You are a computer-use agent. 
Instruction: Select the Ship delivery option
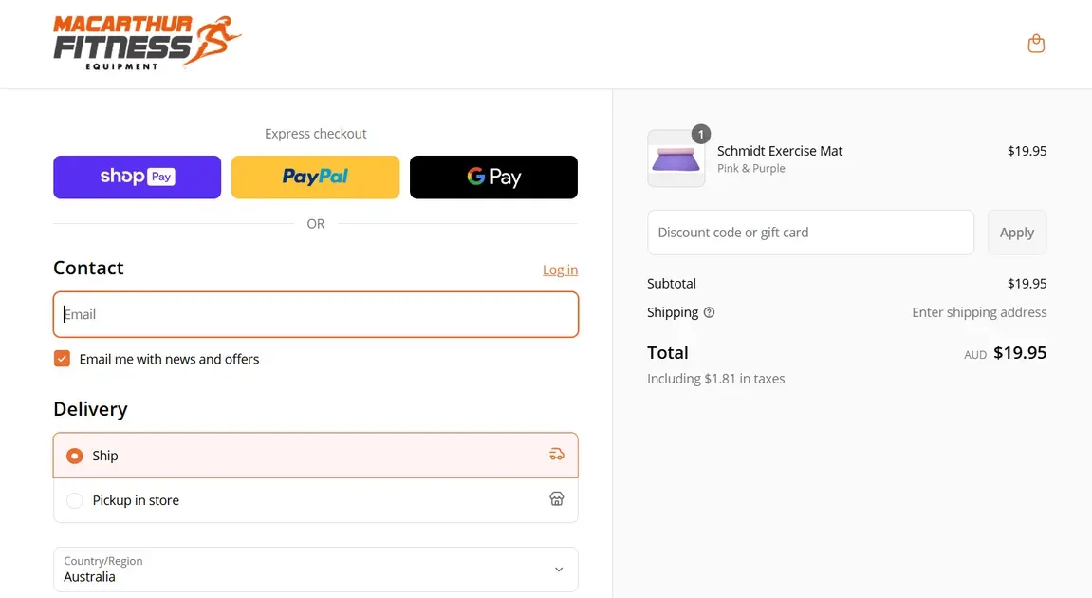tap(316, 455)
